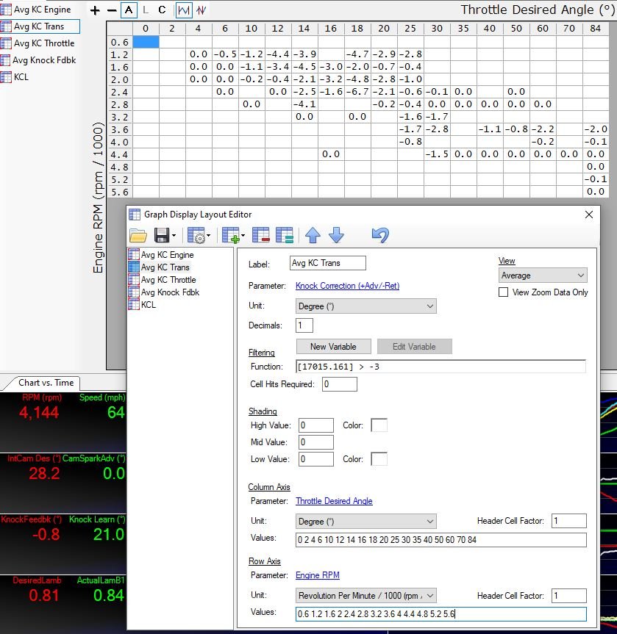Click the Row Axis Values field

[441, 613]
